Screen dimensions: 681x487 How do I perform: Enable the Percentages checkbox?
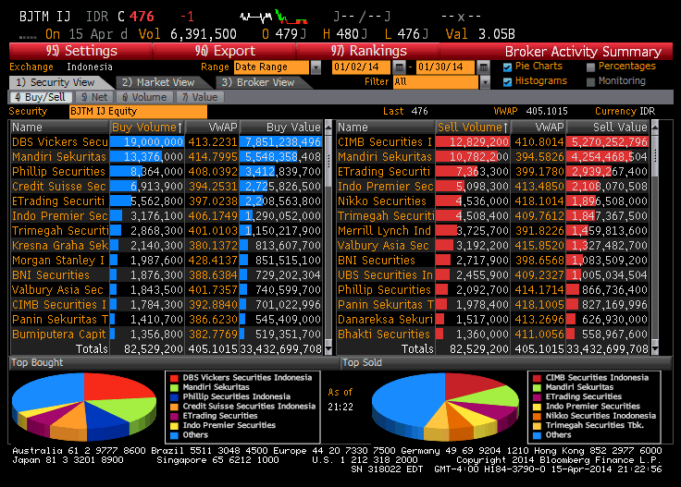click(591, 67)
